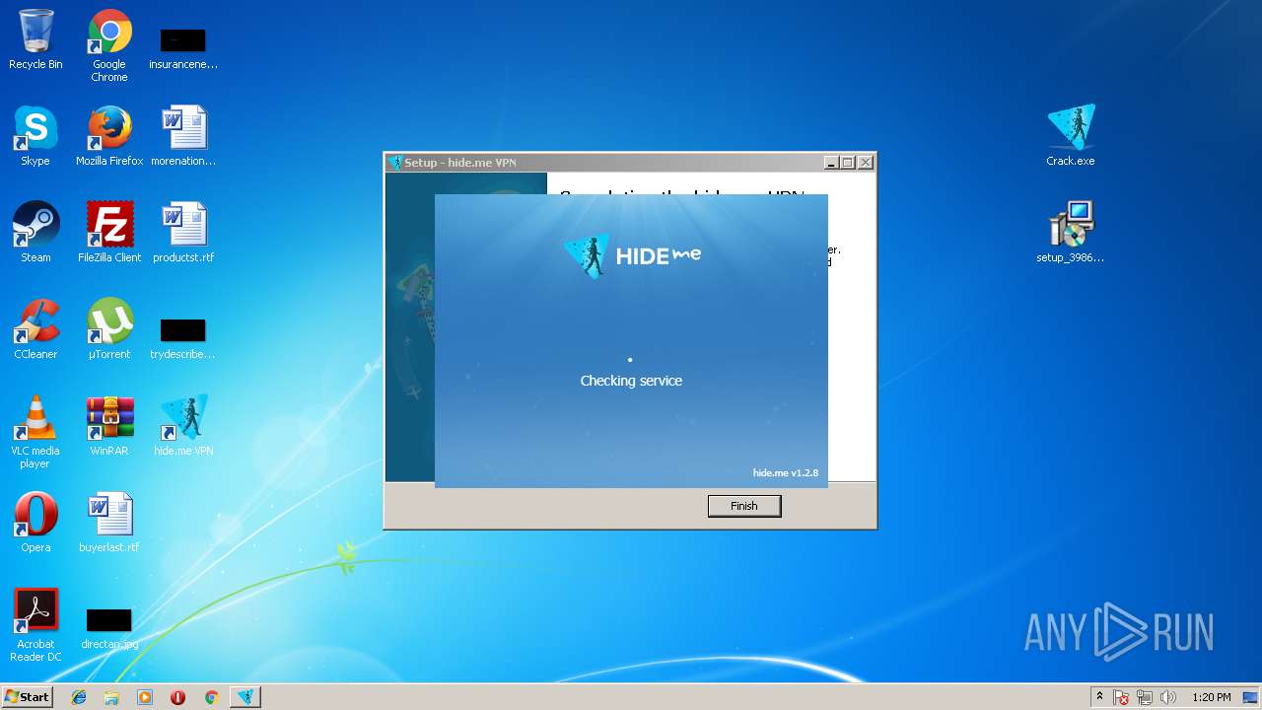Open network status tray icon

(x=1146, y=697)
